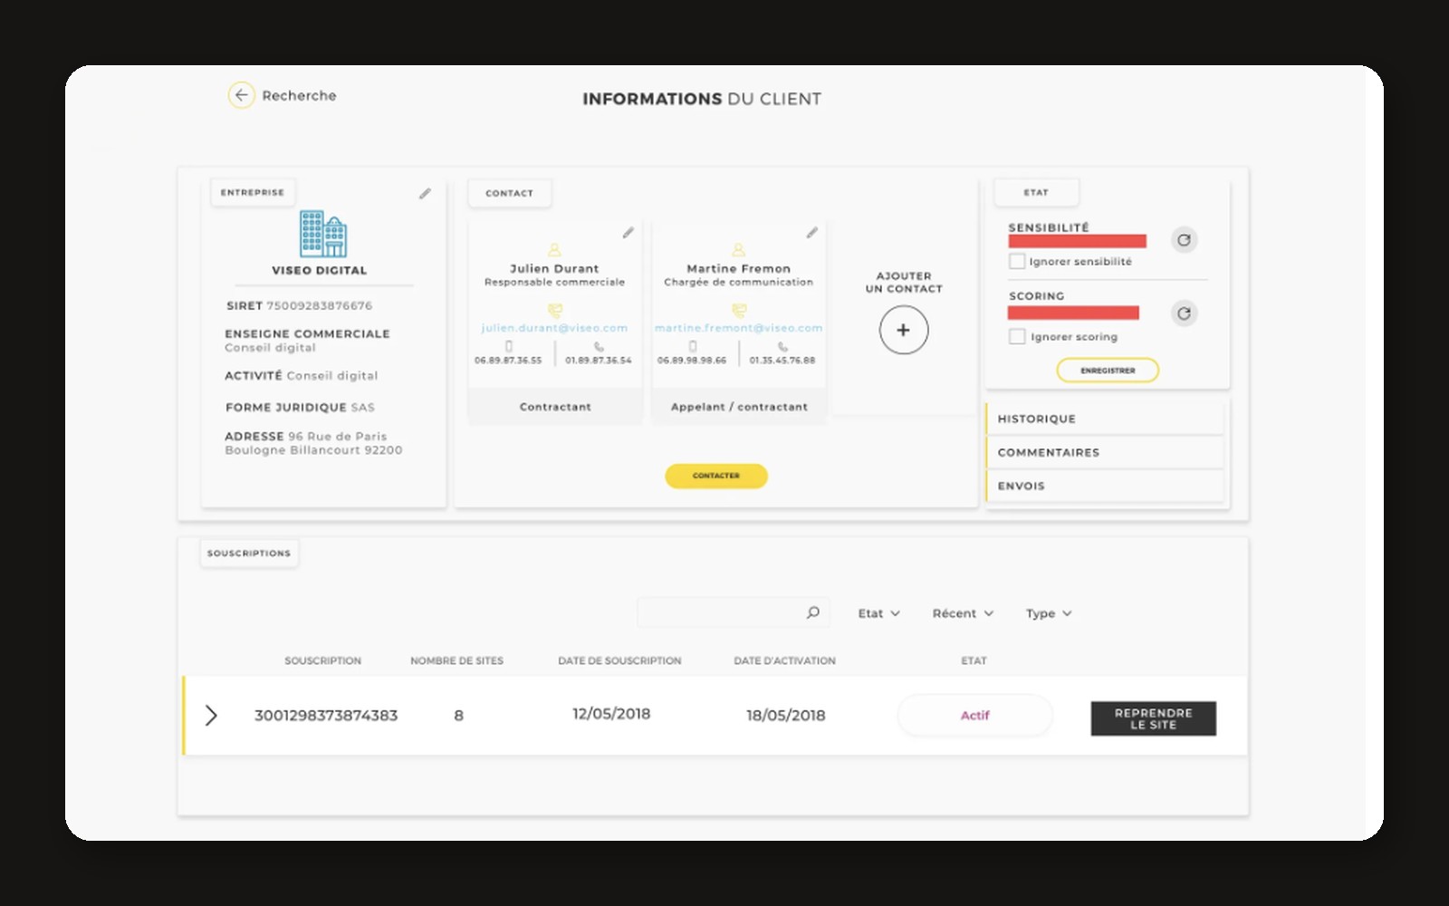Click the address 96 Rue de Paris
This screenshot has width=1449, height=906.
point(337,436)
